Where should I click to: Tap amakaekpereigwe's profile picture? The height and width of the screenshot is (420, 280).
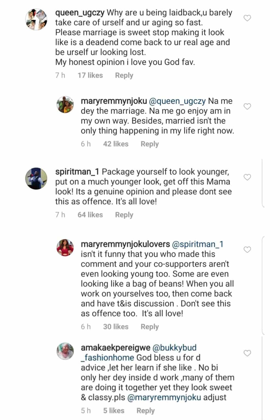tap(65, 351)
